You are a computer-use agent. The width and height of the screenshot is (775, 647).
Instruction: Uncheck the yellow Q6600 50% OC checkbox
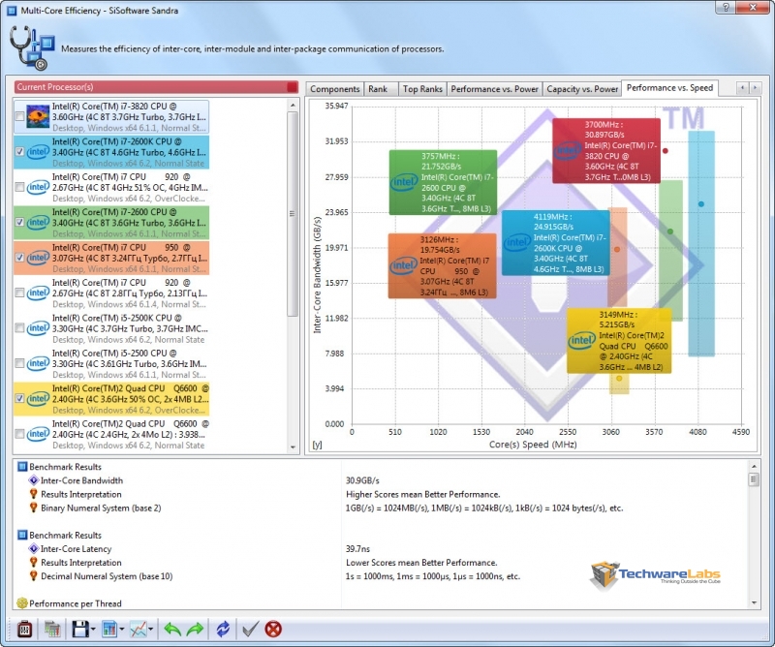(19, 398)
